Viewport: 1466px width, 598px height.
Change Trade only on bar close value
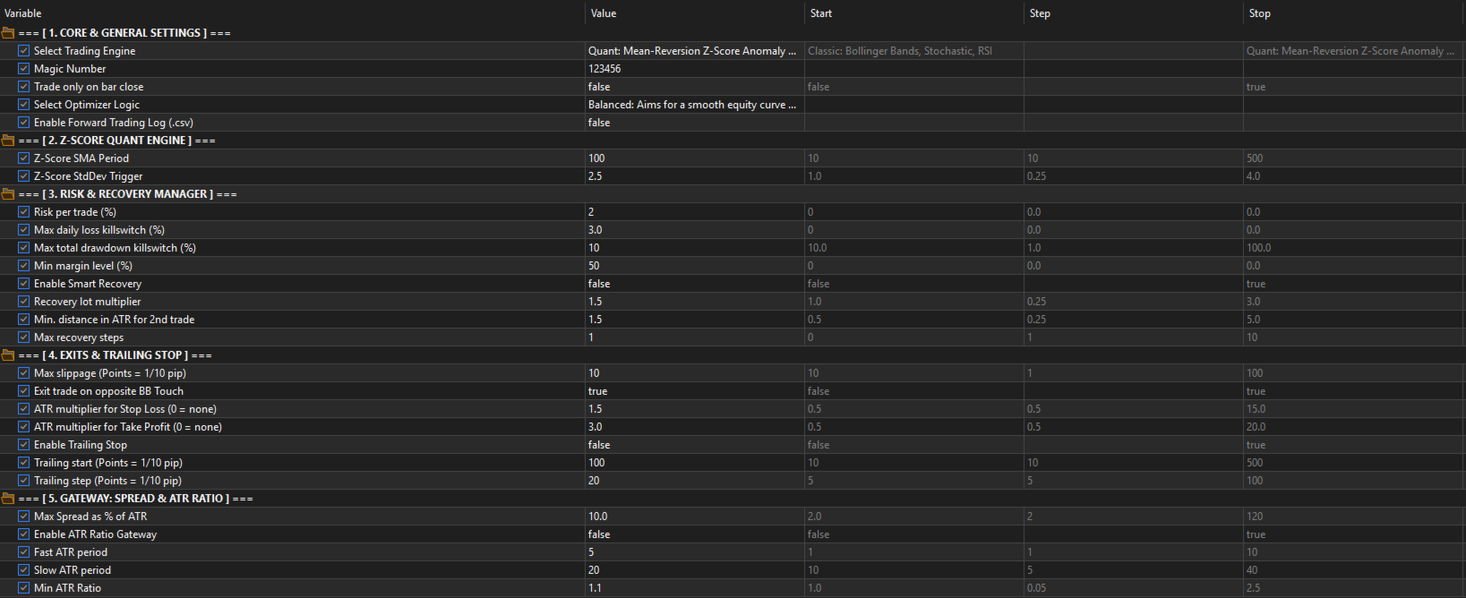pos(692,87)
